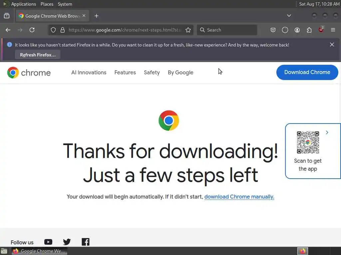Open the tracking protection shield icon
The image size is (341, 255).
(x=53, y=30)
